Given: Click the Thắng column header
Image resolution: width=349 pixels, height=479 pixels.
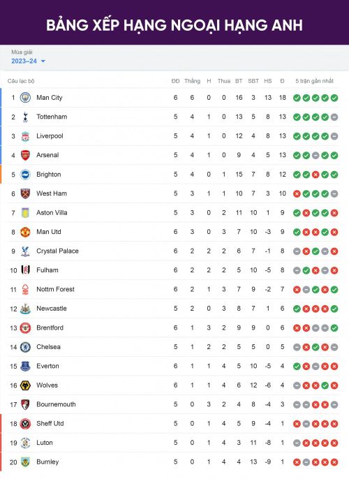Looking at the screenshot, I should 193,81.
